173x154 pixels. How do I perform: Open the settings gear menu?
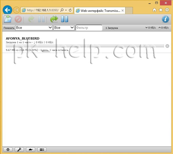click(x=8, y=150)
